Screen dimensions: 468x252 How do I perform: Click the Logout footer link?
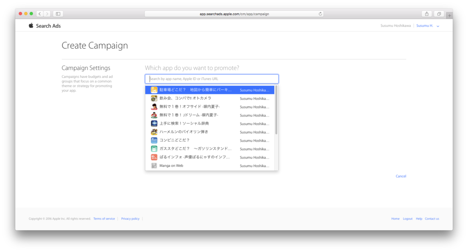click(407, 219)
